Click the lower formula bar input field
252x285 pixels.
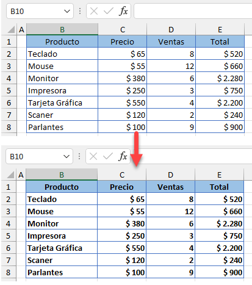193,156
